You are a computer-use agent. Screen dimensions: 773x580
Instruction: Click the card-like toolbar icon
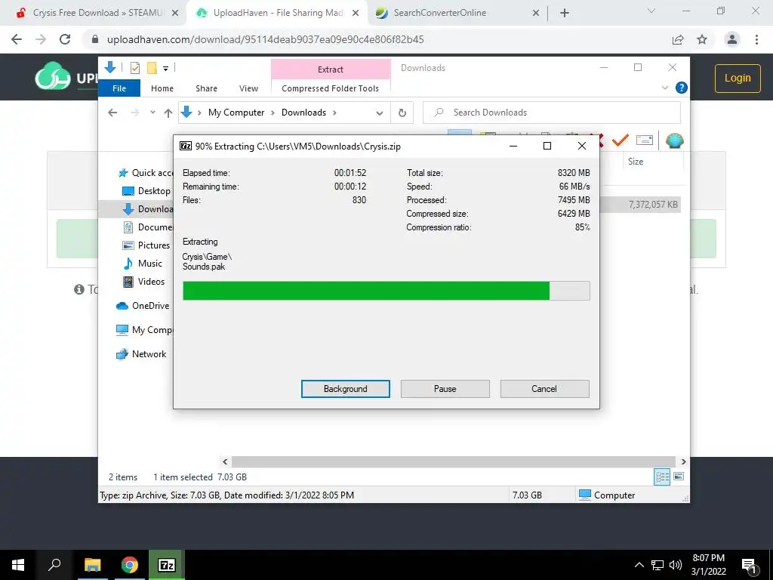[645, 140]
